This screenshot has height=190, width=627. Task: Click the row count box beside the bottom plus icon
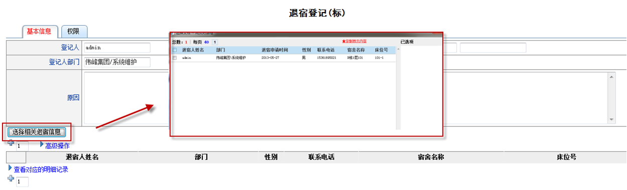click(x=22, y=181)
